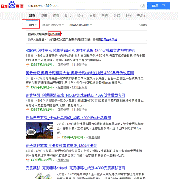Open the 创世联盟 result title
178x179 pixels.
pos(75,95)
